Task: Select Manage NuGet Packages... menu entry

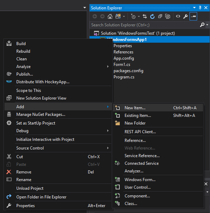Action: coord(41,114)
